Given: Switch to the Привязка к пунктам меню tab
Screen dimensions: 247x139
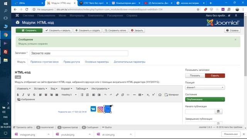Looking at the screenshot, I should tap(45, 62).
